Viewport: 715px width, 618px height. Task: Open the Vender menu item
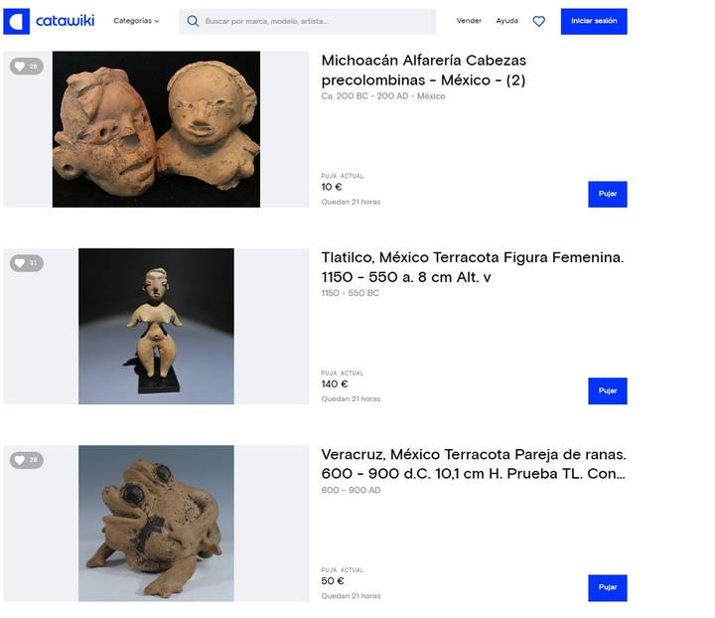click(469, 21)
